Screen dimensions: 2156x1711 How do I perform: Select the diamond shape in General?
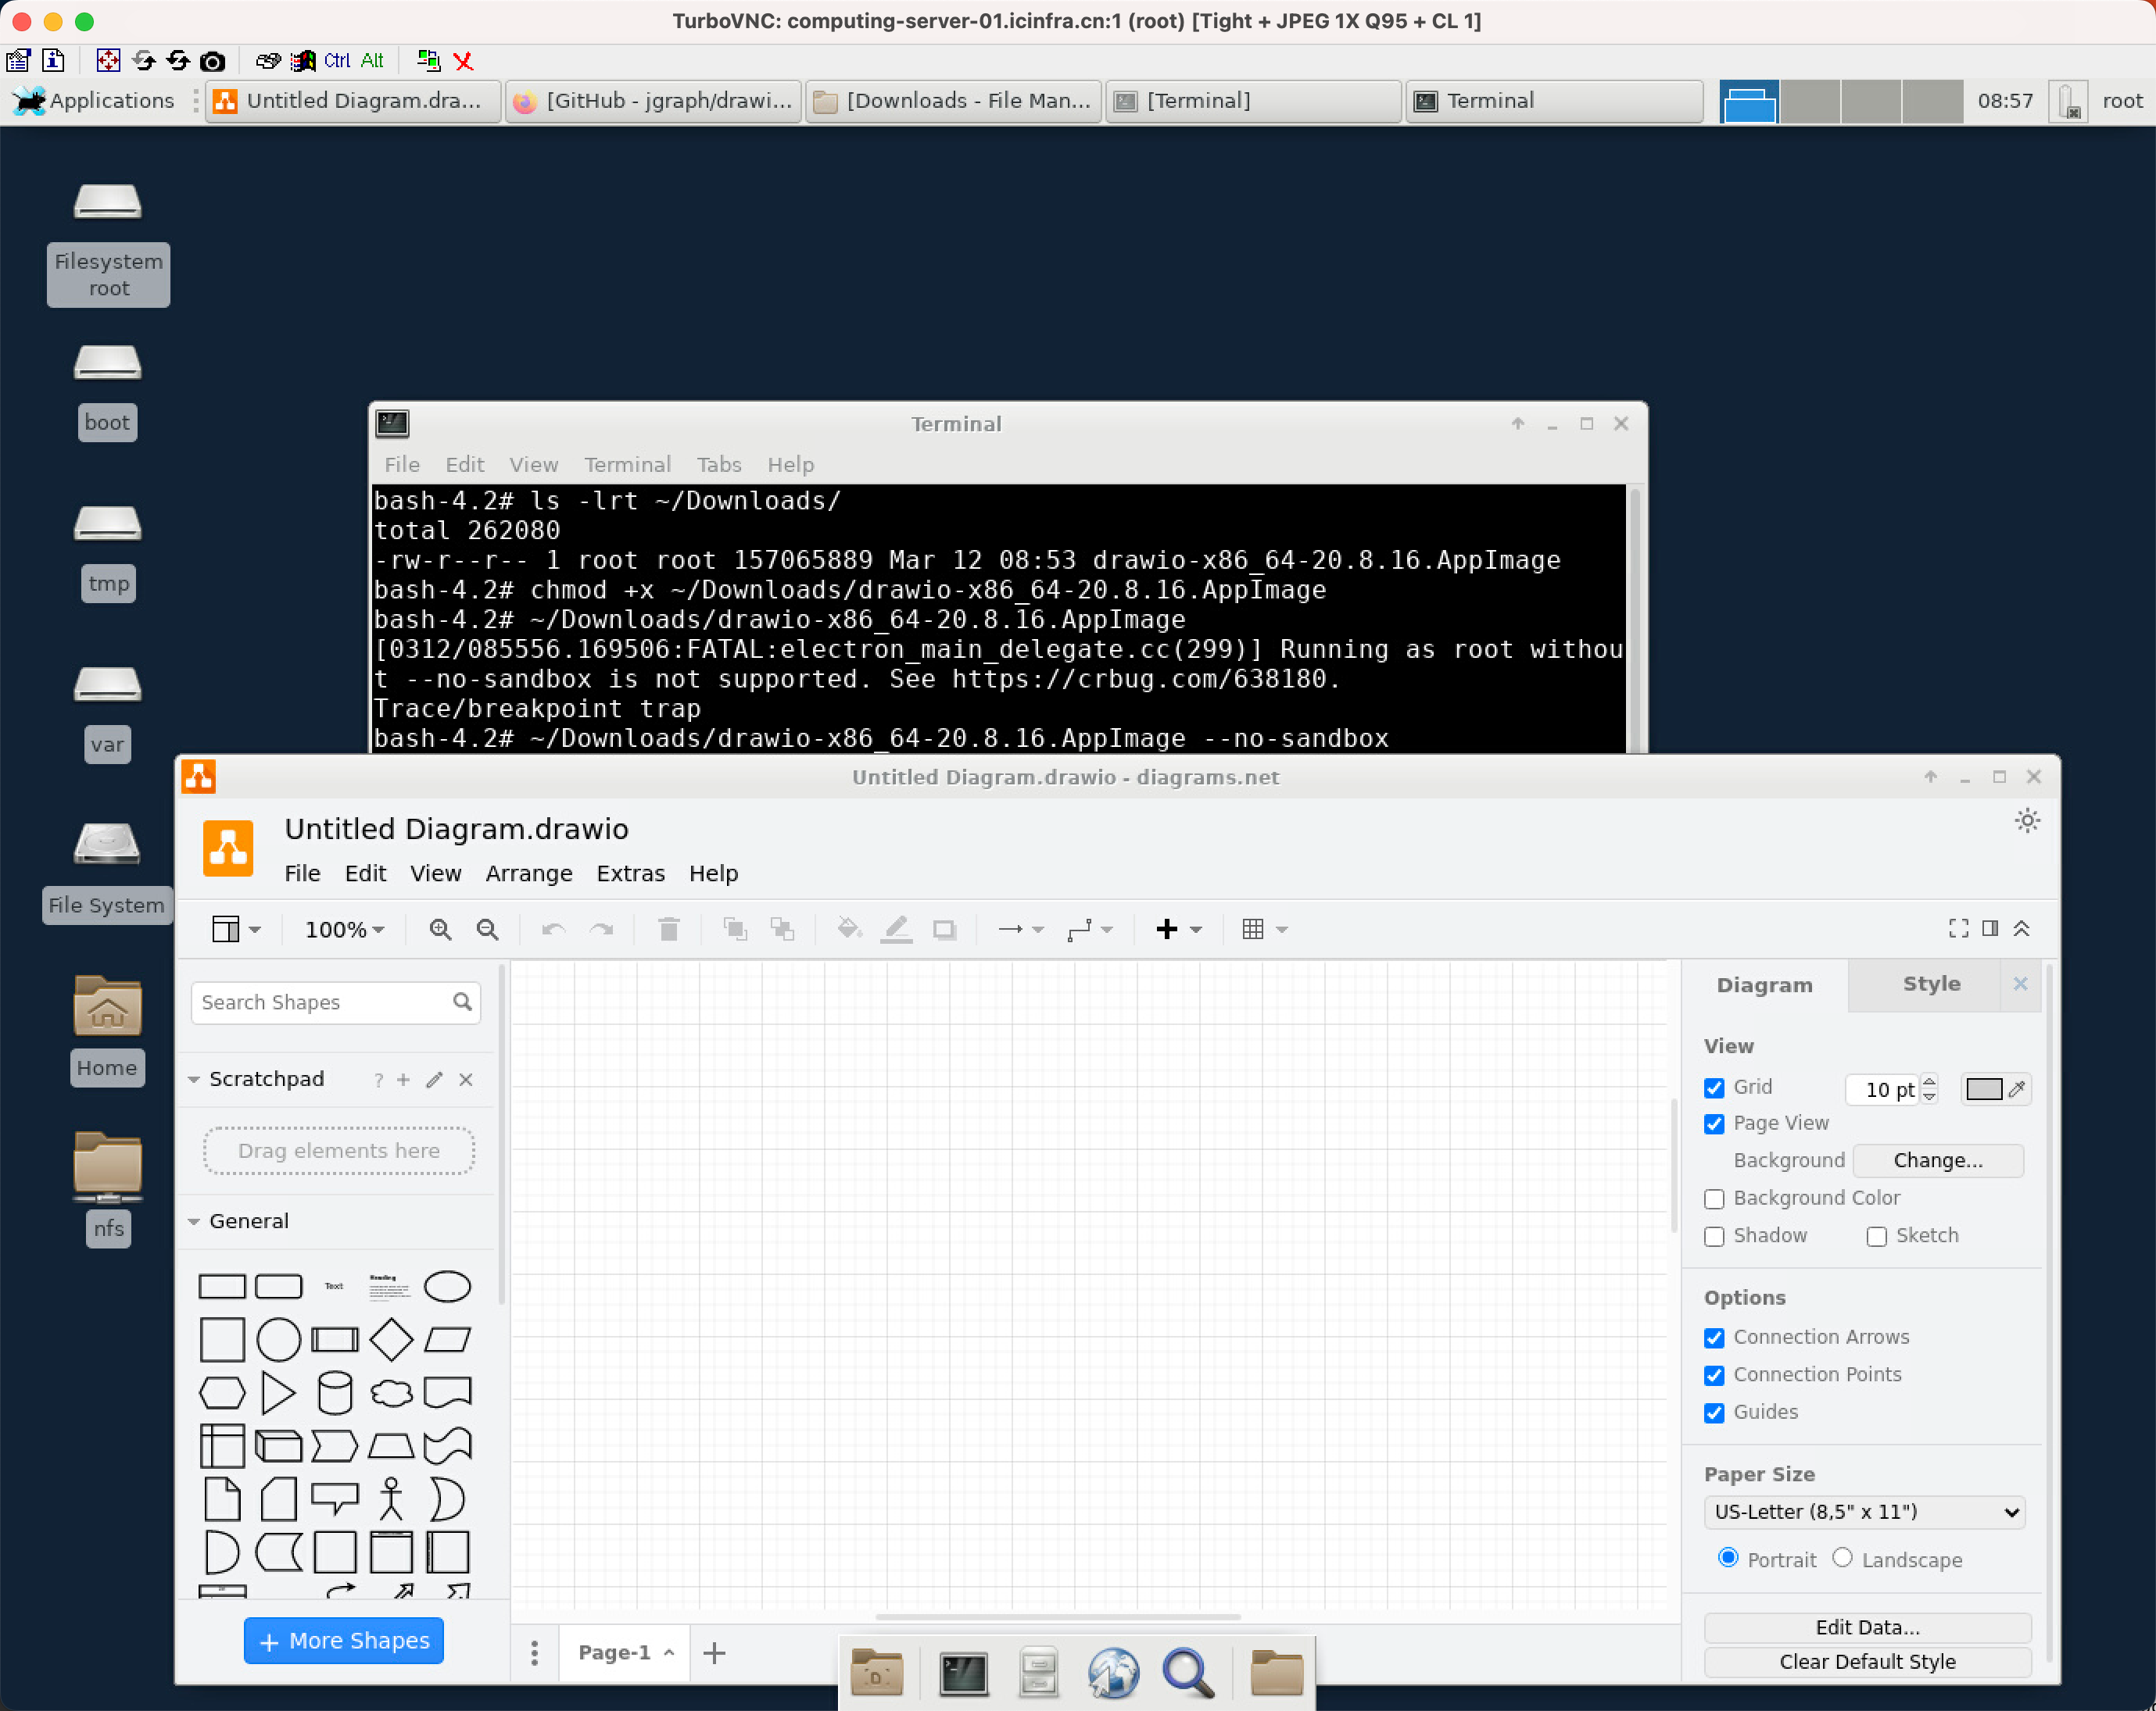coord(391,1339)
